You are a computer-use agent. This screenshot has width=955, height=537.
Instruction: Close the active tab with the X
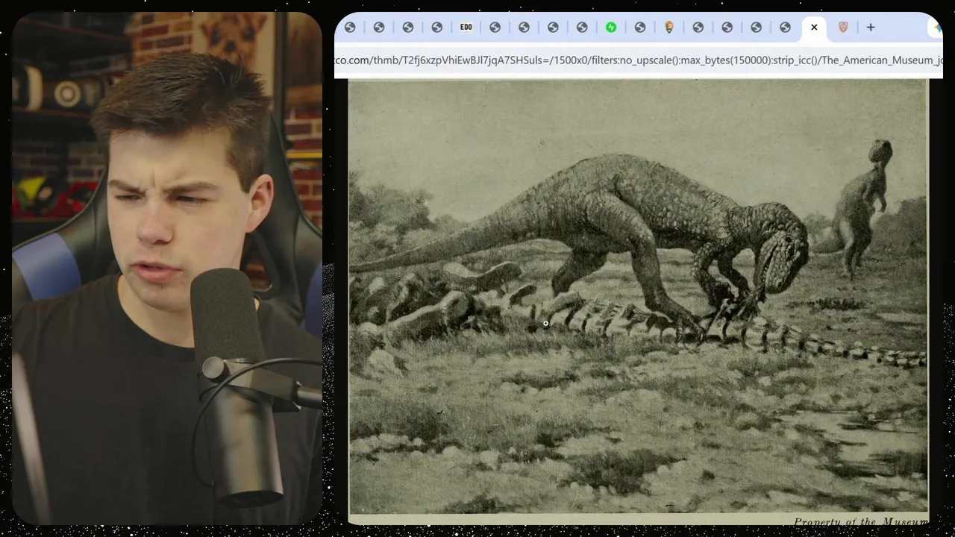coord(814,28)
